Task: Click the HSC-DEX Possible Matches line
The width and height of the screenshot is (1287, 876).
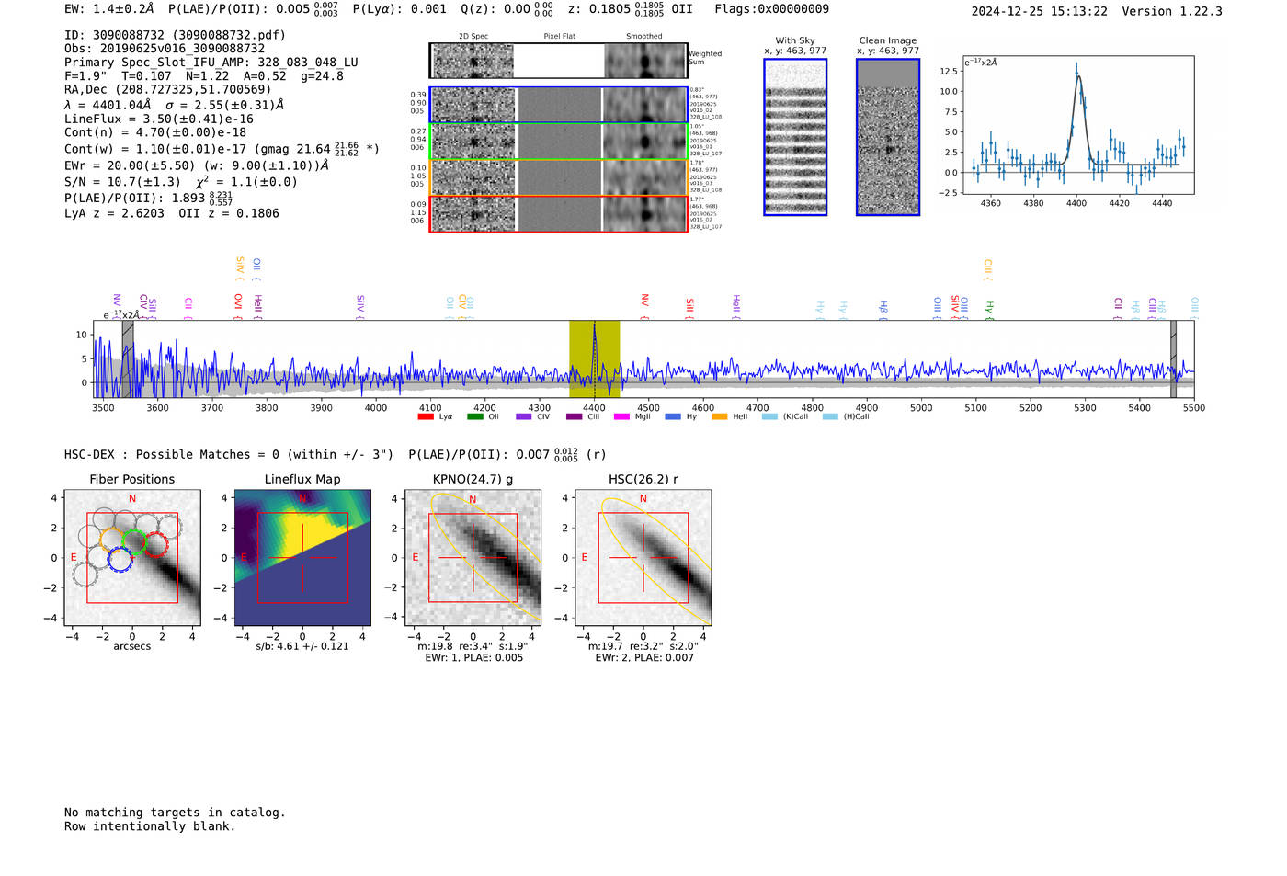Action: coord(336,454)
